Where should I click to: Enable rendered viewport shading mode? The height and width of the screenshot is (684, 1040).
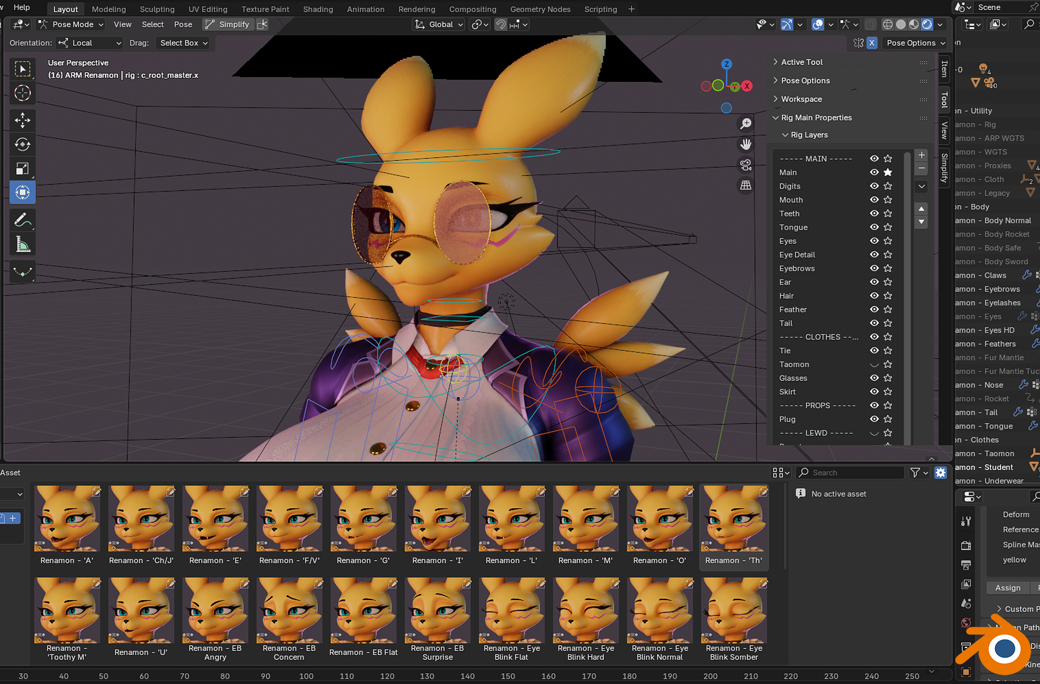926,24
